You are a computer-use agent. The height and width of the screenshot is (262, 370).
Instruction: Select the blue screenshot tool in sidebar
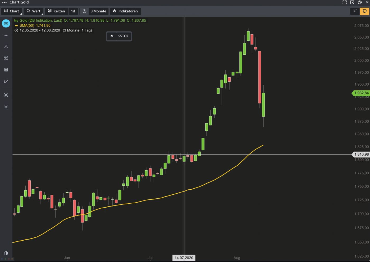[6, 24]
